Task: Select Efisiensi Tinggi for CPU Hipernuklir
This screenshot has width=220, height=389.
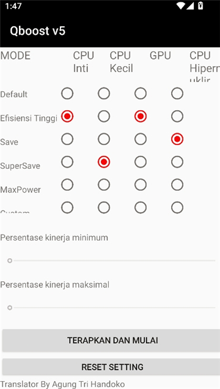Action: tap(177, 116)
